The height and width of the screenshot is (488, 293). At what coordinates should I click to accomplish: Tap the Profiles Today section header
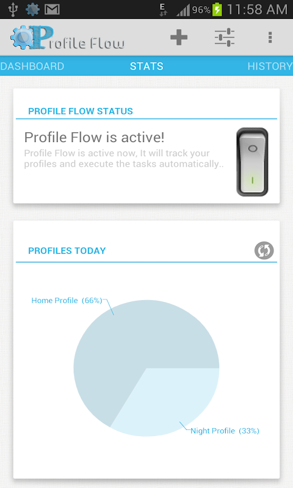tap(67, 251)
